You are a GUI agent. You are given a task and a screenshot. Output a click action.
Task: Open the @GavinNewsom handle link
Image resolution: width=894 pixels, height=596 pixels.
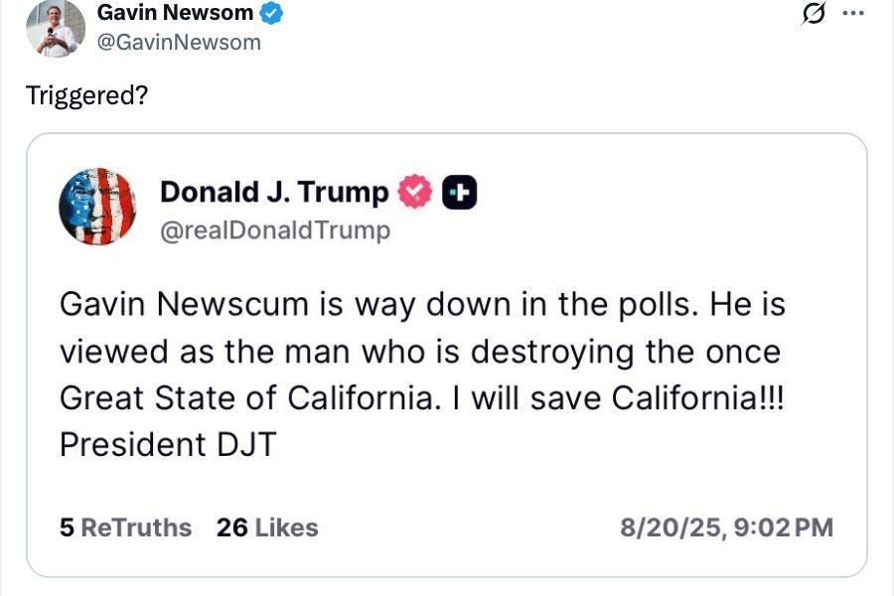click(179, 42)
